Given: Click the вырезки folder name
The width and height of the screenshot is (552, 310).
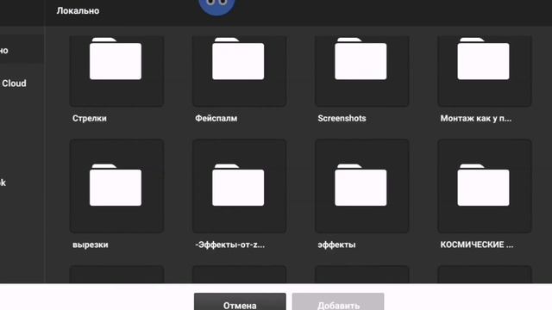Looking at the screenshot, I should [x=90, y=245].
